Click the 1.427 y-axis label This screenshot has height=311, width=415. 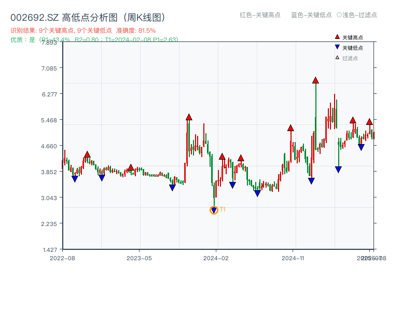(x=50, y=250)
